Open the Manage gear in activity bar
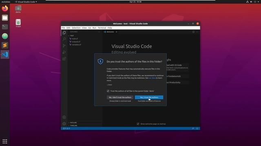The width and height of the screenshot is (261, 146). [x=64, y=124]
